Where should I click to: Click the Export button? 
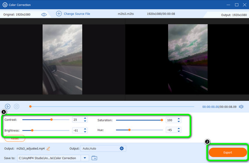point(228,152)
